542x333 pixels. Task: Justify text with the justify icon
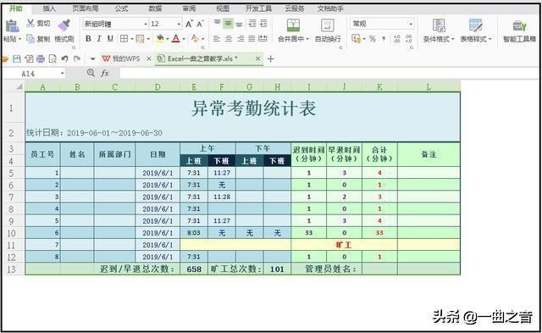252,39
